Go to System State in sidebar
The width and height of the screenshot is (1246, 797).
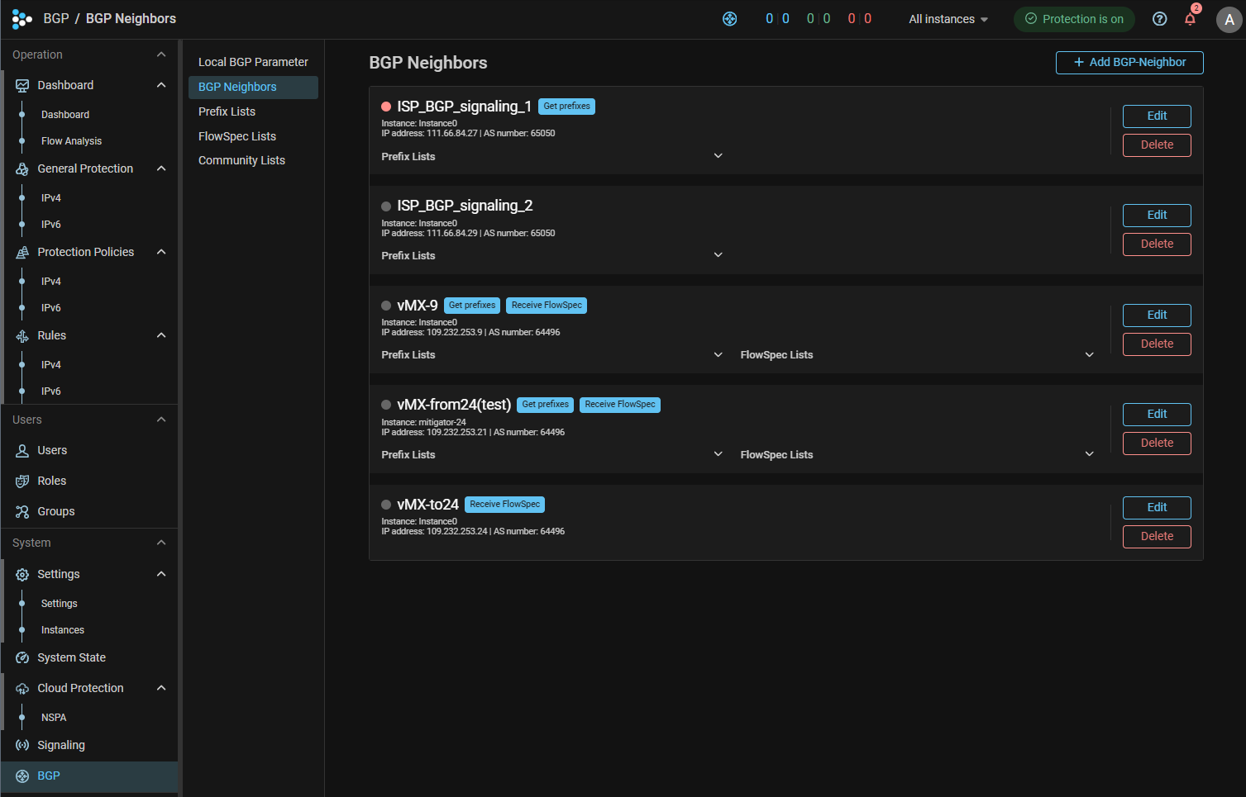point(71,657)
